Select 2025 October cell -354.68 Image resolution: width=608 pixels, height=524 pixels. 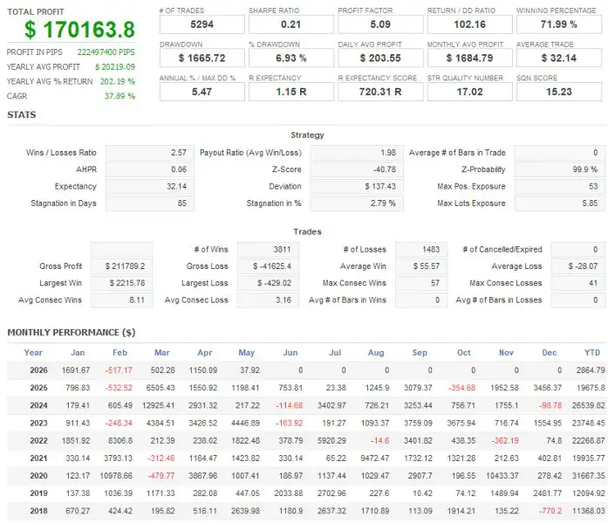461,388
